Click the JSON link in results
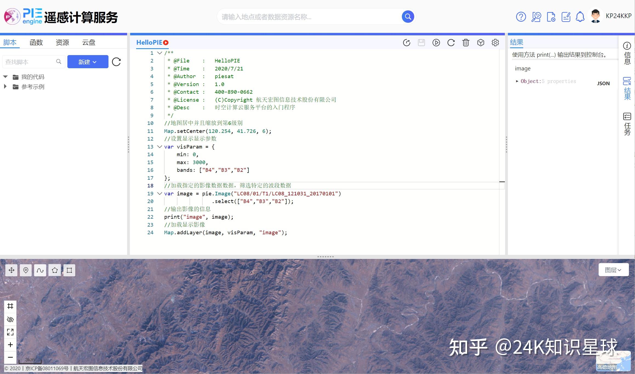 [x=603, y=84]
